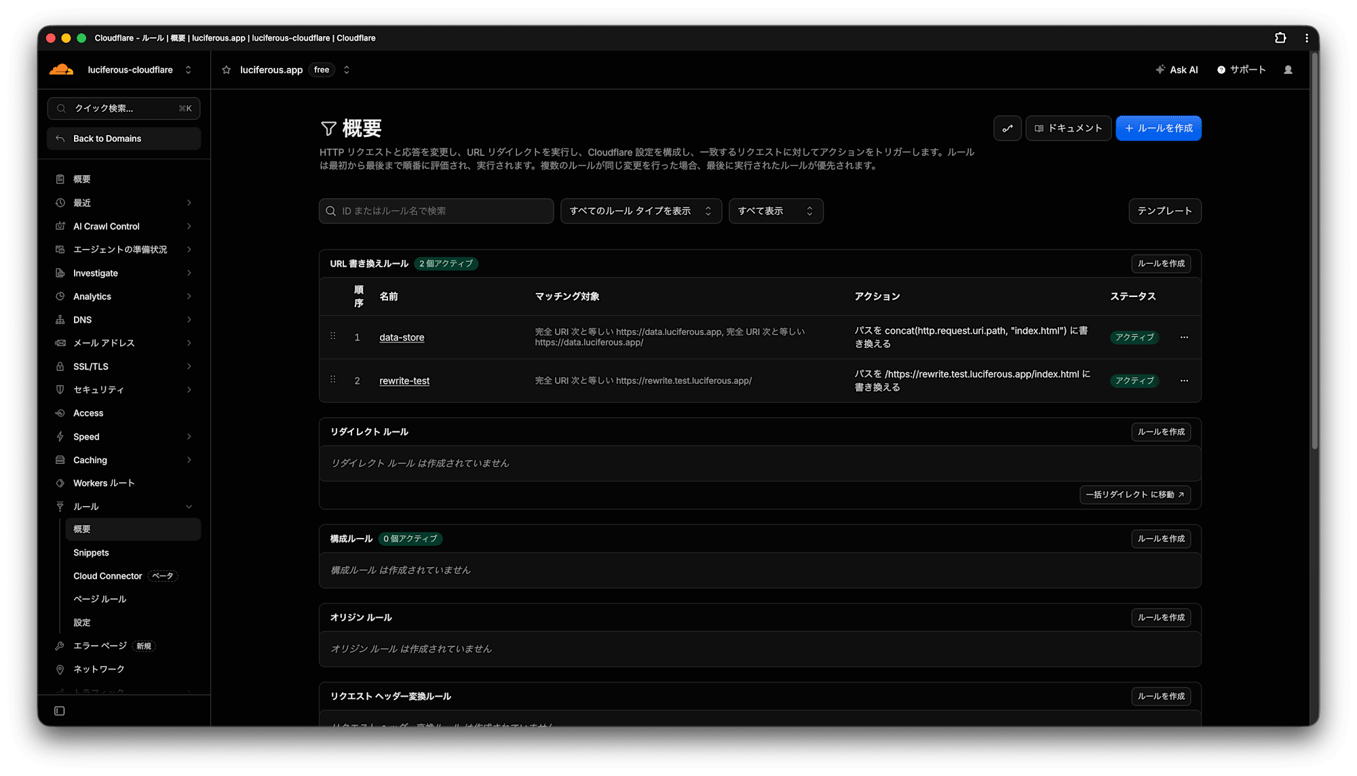Expand the Speed chevron
1357x776 pixels.
coord(189,436)
